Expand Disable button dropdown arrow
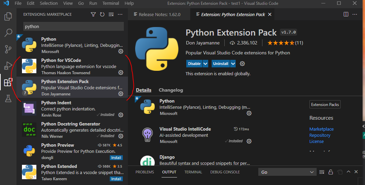 pos(205,64)
